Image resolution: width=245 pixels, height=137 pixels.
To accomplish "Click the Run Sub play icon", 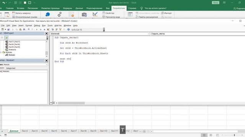I will coord(37,30).
